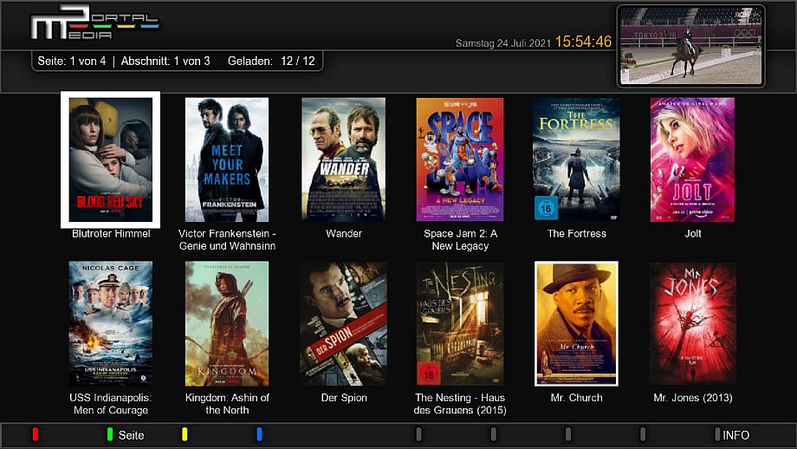Click the Blutroter Himmel title text
The width and height of the screenshot is (797, 449).
tap(111, 234)
